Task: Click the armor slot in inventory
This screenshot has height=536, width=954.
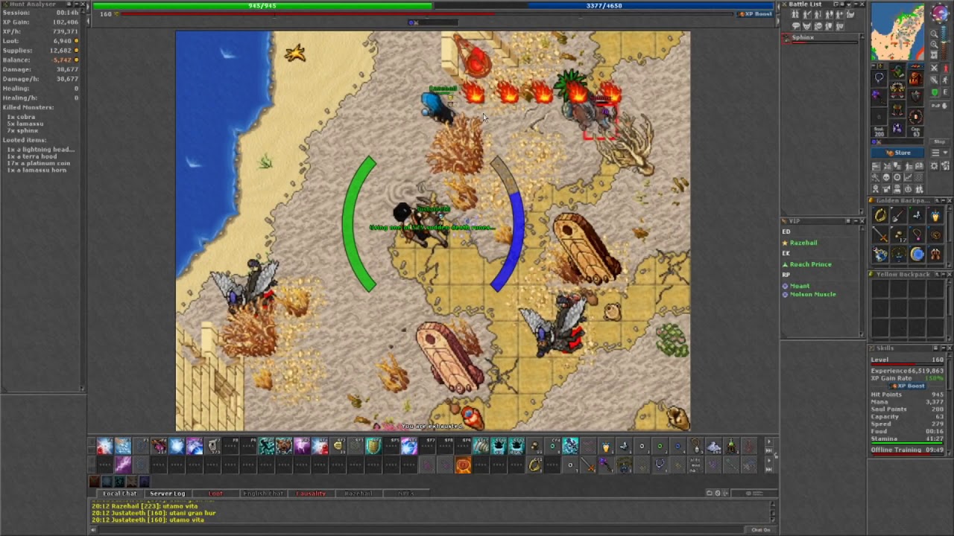Action: [x=897, y=90]
